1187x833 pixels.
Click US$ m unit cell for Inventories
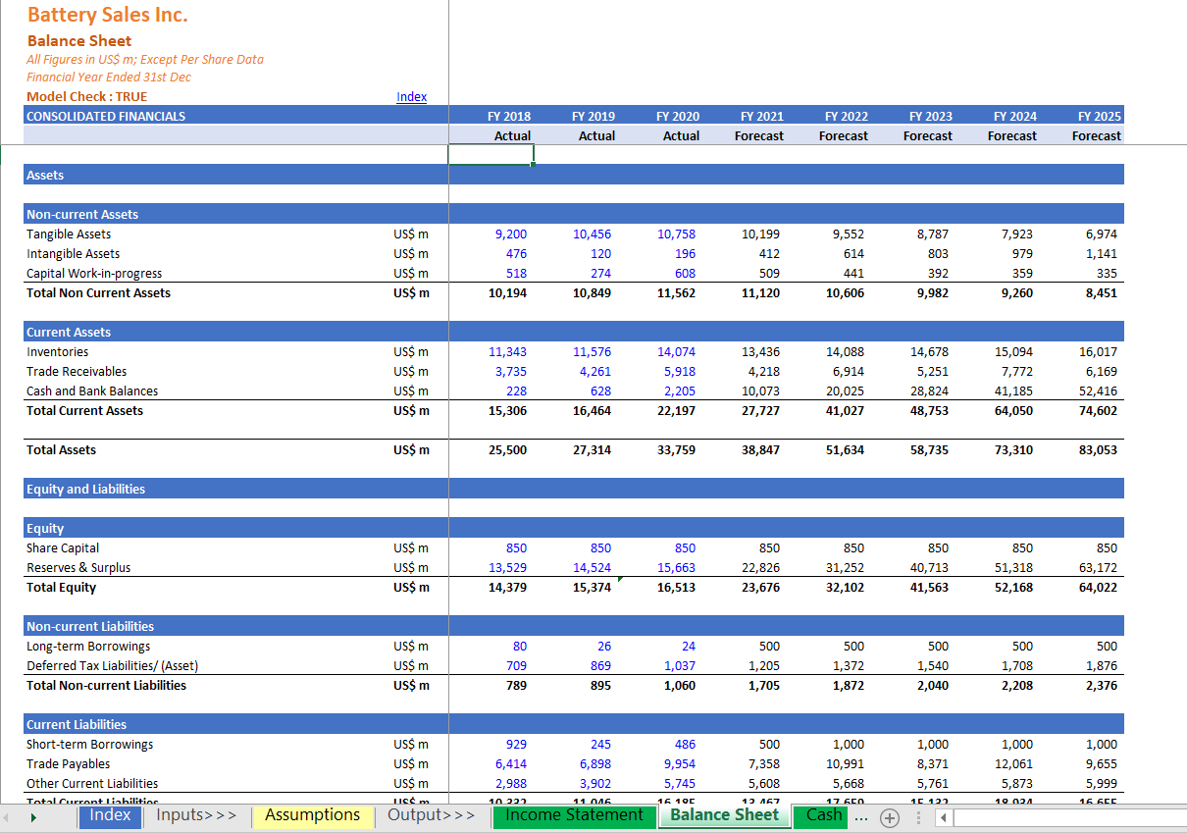pos(411,351)
